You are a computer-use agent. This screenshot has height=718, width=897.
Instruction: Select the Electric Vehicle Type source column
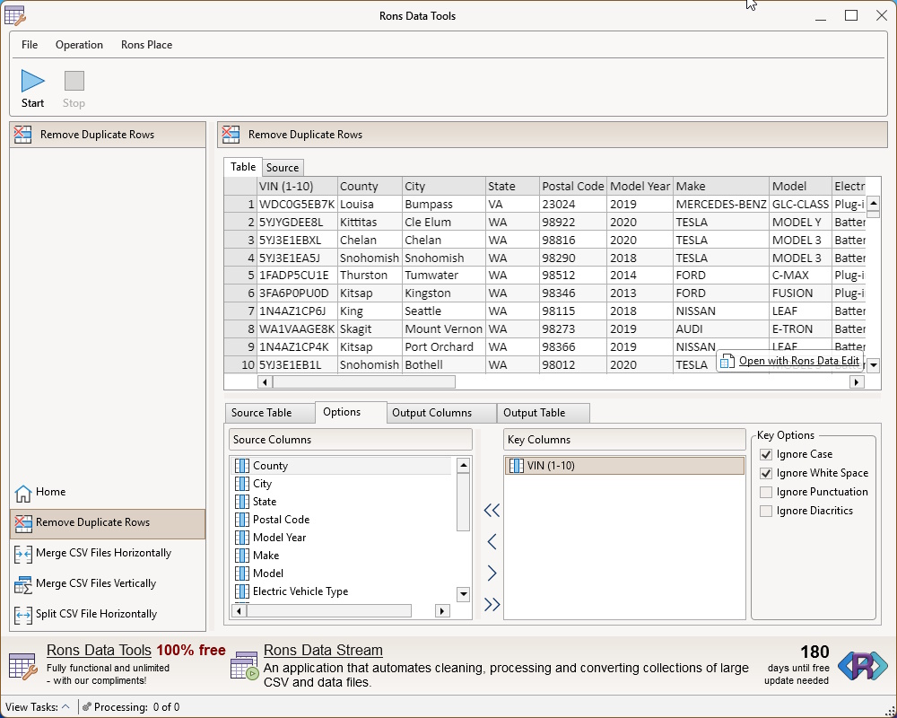(x=341, y=591)
